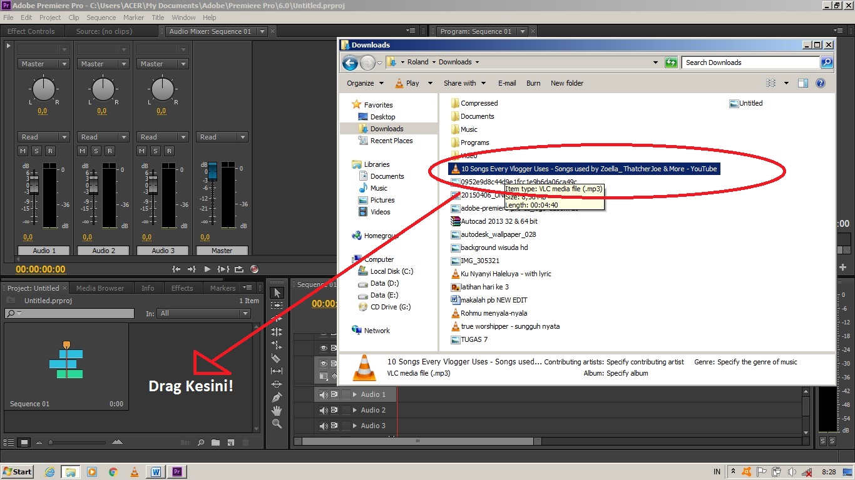This screenshot has height=480, width=855.
Task: Switch to the Effects tab
Action: (182, 287)
